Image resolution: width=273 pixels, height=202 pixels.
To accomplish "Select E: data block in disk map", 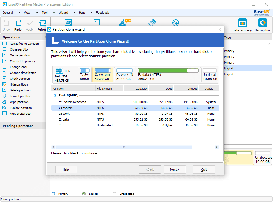I will coord(168,74).
